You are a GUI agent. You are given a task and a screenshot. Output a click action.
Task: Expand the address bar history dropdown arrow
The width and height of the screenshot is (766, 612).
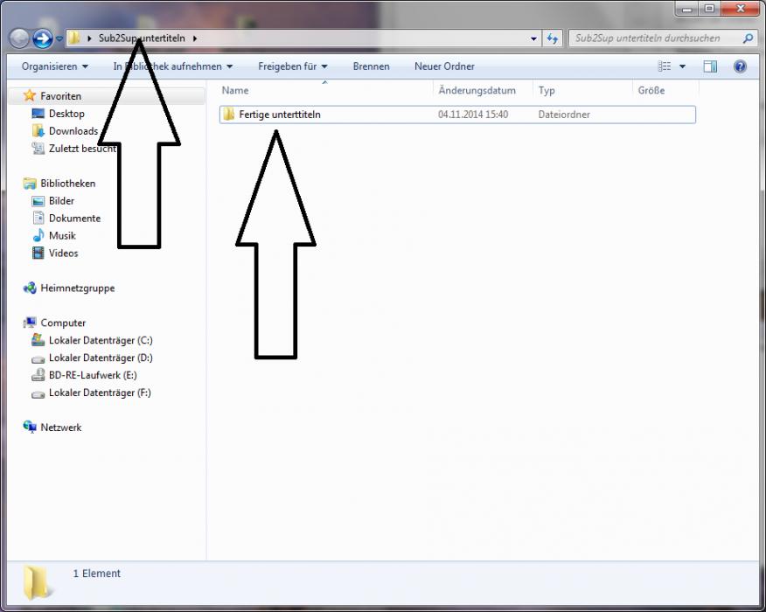[x=533, y=38]
